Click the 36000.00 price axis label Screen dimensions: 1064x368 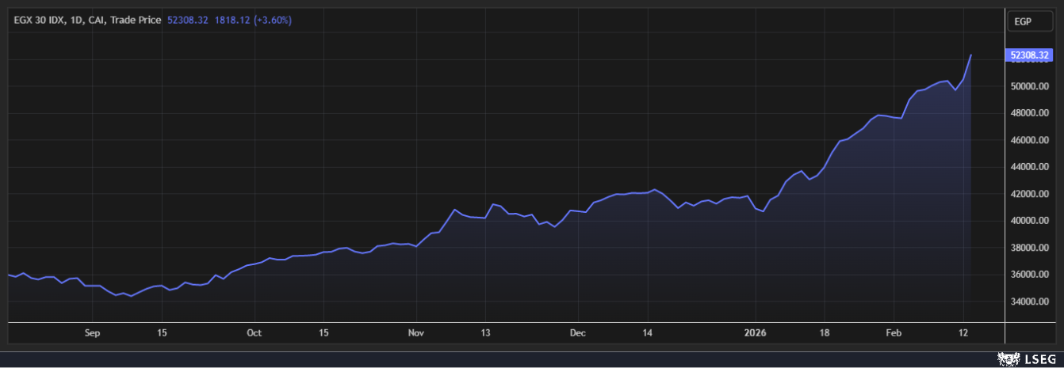pos(1028,275)
